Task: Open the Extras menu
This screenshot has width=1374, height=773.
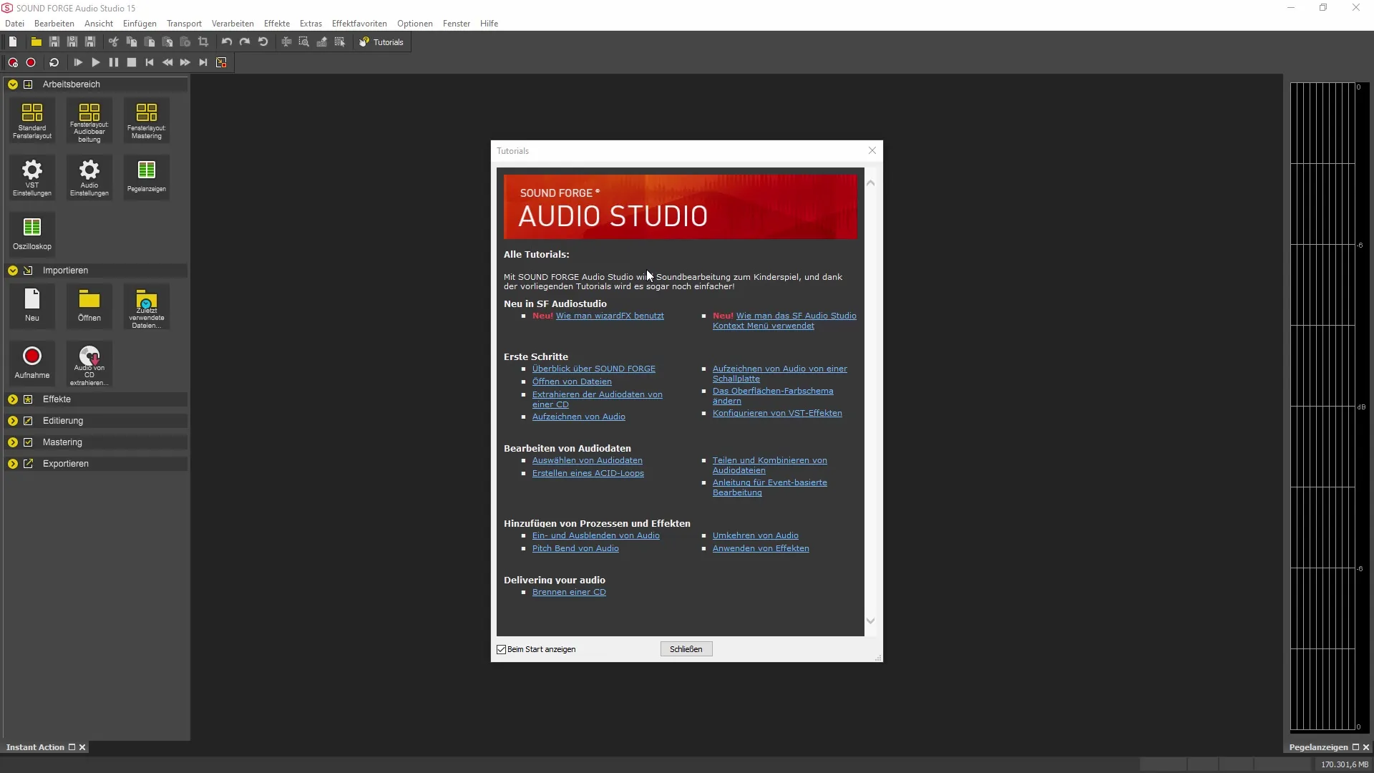Action: click(311, 24)
